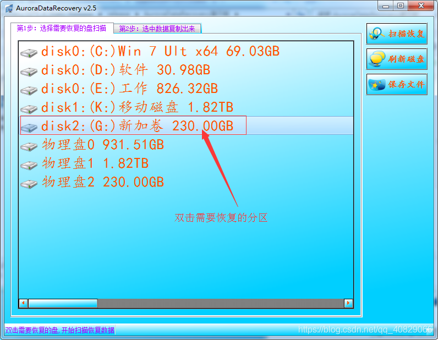This screenshot has width=438, height=340.
Task: Click the drive icon beside 物理盘0
Action: pyautogui.click(x=29, y=146)
